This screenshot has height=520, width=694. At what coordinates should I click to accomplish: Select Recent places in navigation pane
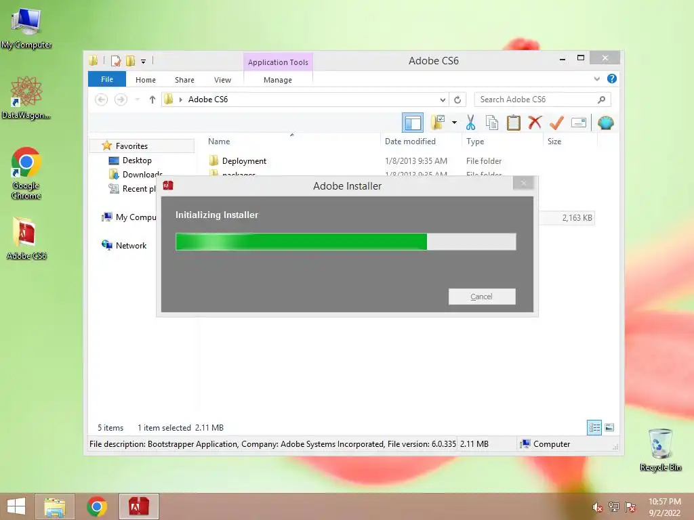pyautogui.click(x=132, y=188)
